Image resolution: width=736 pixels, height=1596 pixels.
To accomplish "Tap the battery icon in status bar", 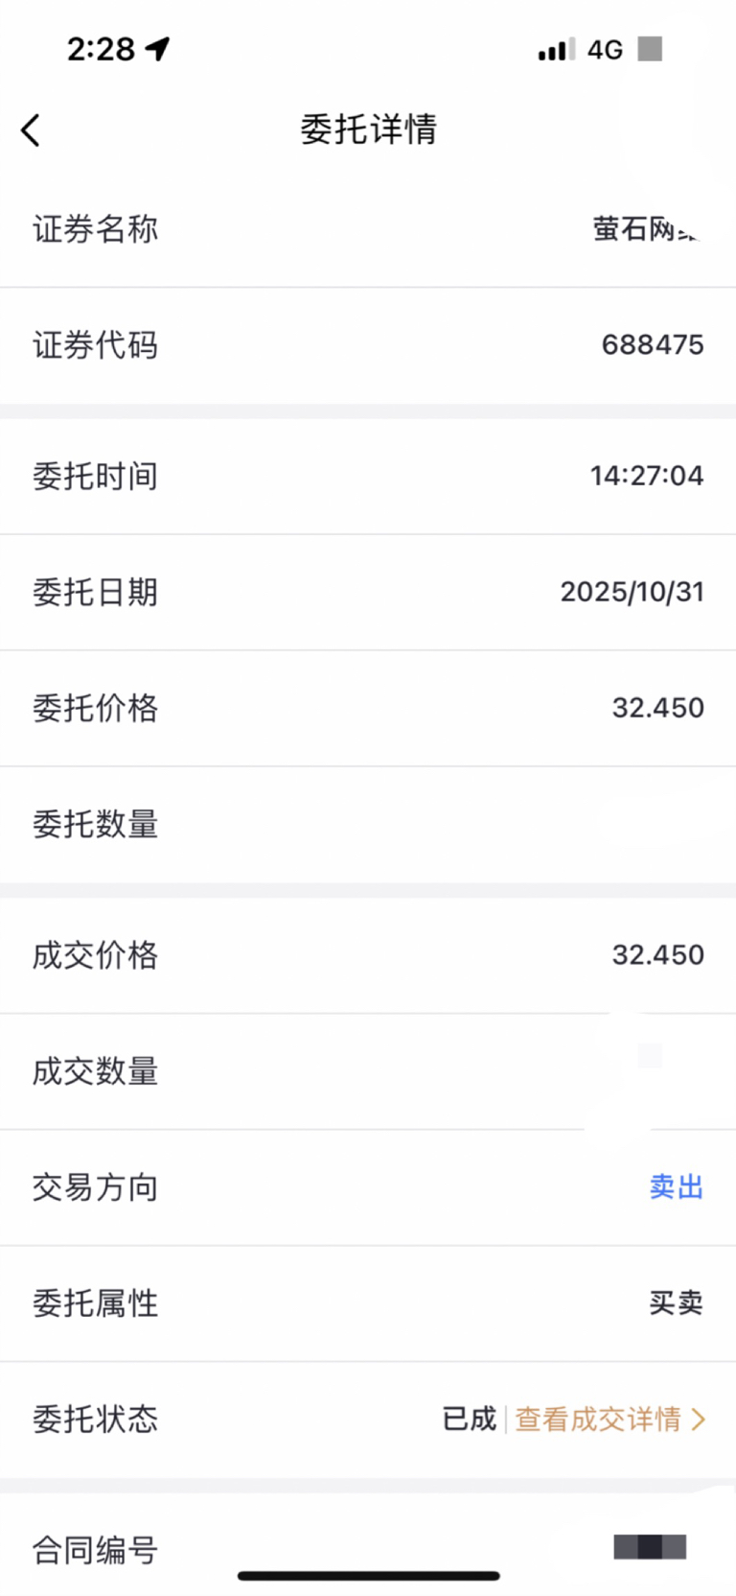I will coord(650,48).
